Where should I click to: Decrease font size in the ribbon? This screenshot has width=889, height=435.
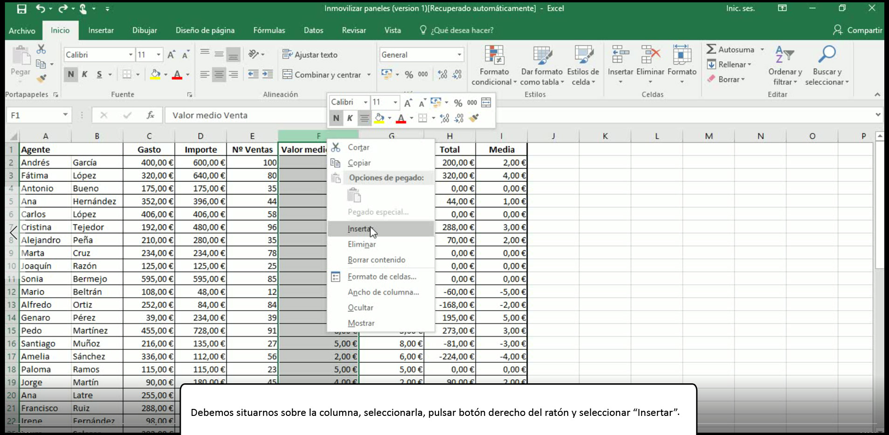point(186,54)
